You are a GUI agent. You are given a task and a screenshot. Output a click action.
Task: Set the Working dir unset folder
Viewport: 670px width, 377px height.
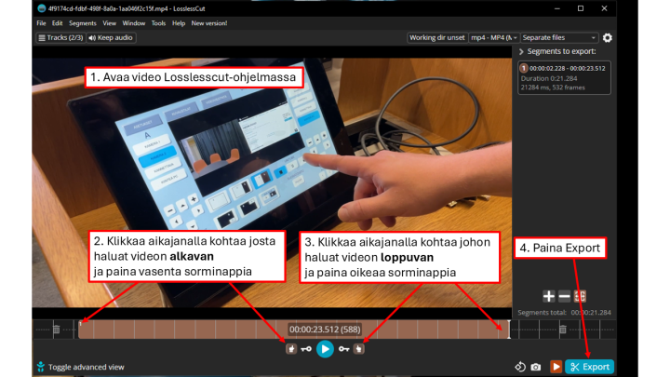(436, 37)
